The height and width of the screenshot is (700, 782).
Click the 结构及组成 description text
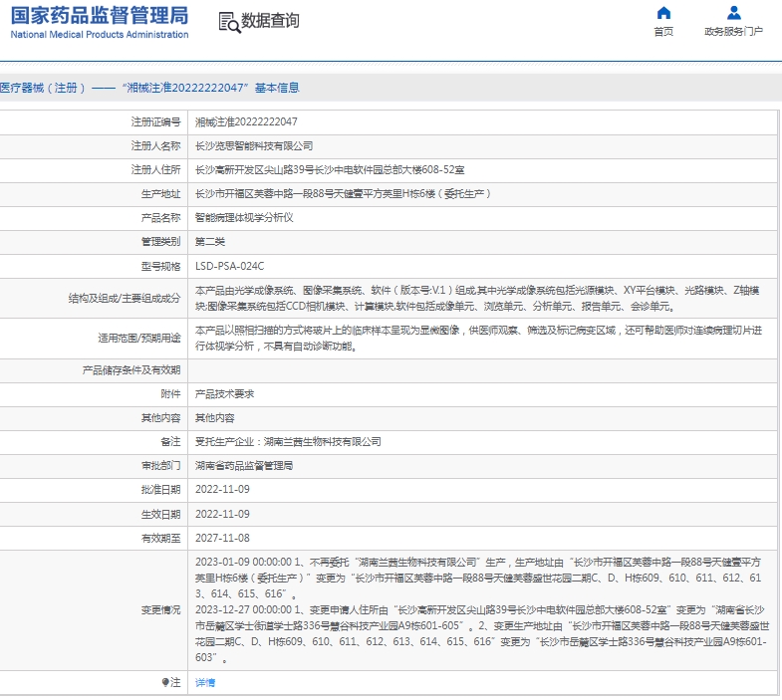(477, 298)
